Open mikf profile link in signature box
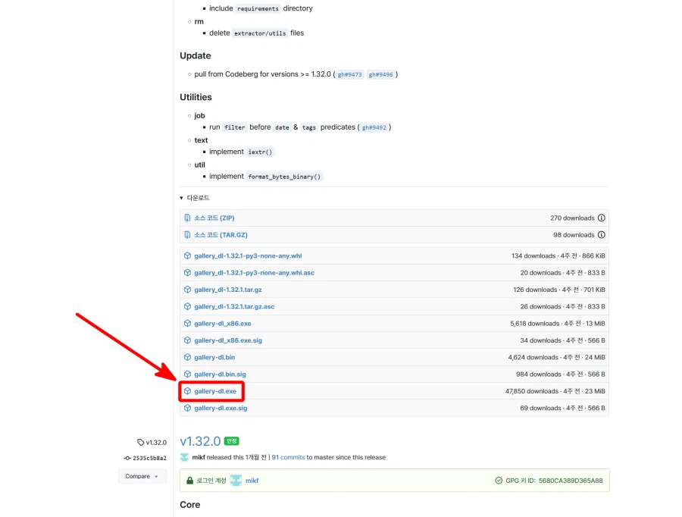 tap(252, 481)
